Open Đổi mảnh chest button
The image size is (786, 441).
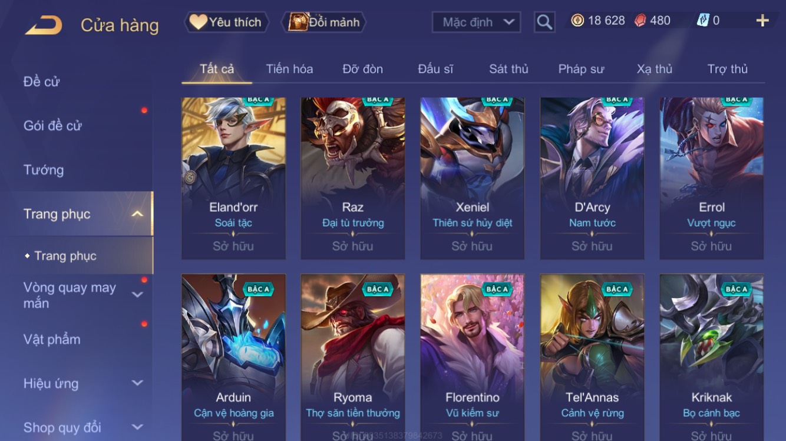click(325, 22)
